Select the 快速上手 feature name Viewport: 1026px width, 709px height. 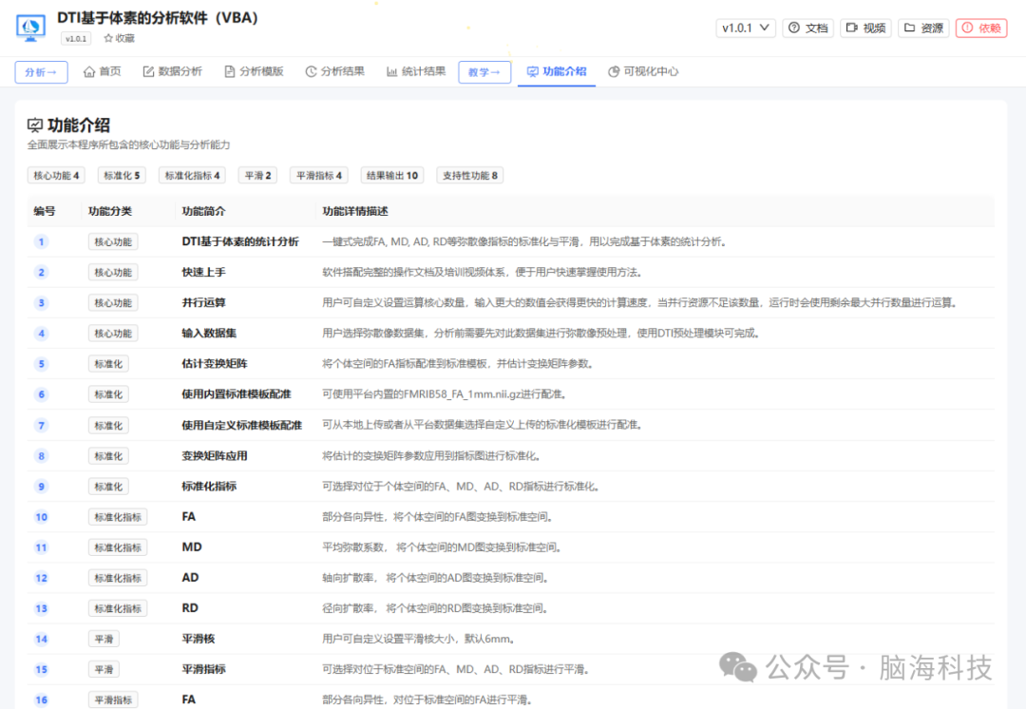coord(203,273)
